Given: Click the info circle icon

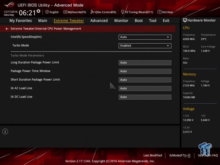Looking at the screenshot, I should [x=5, y=131].
